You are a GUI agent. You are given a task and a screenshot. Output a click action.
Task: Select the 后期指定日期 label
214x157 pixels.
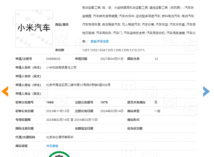click(x=84, y=128)
